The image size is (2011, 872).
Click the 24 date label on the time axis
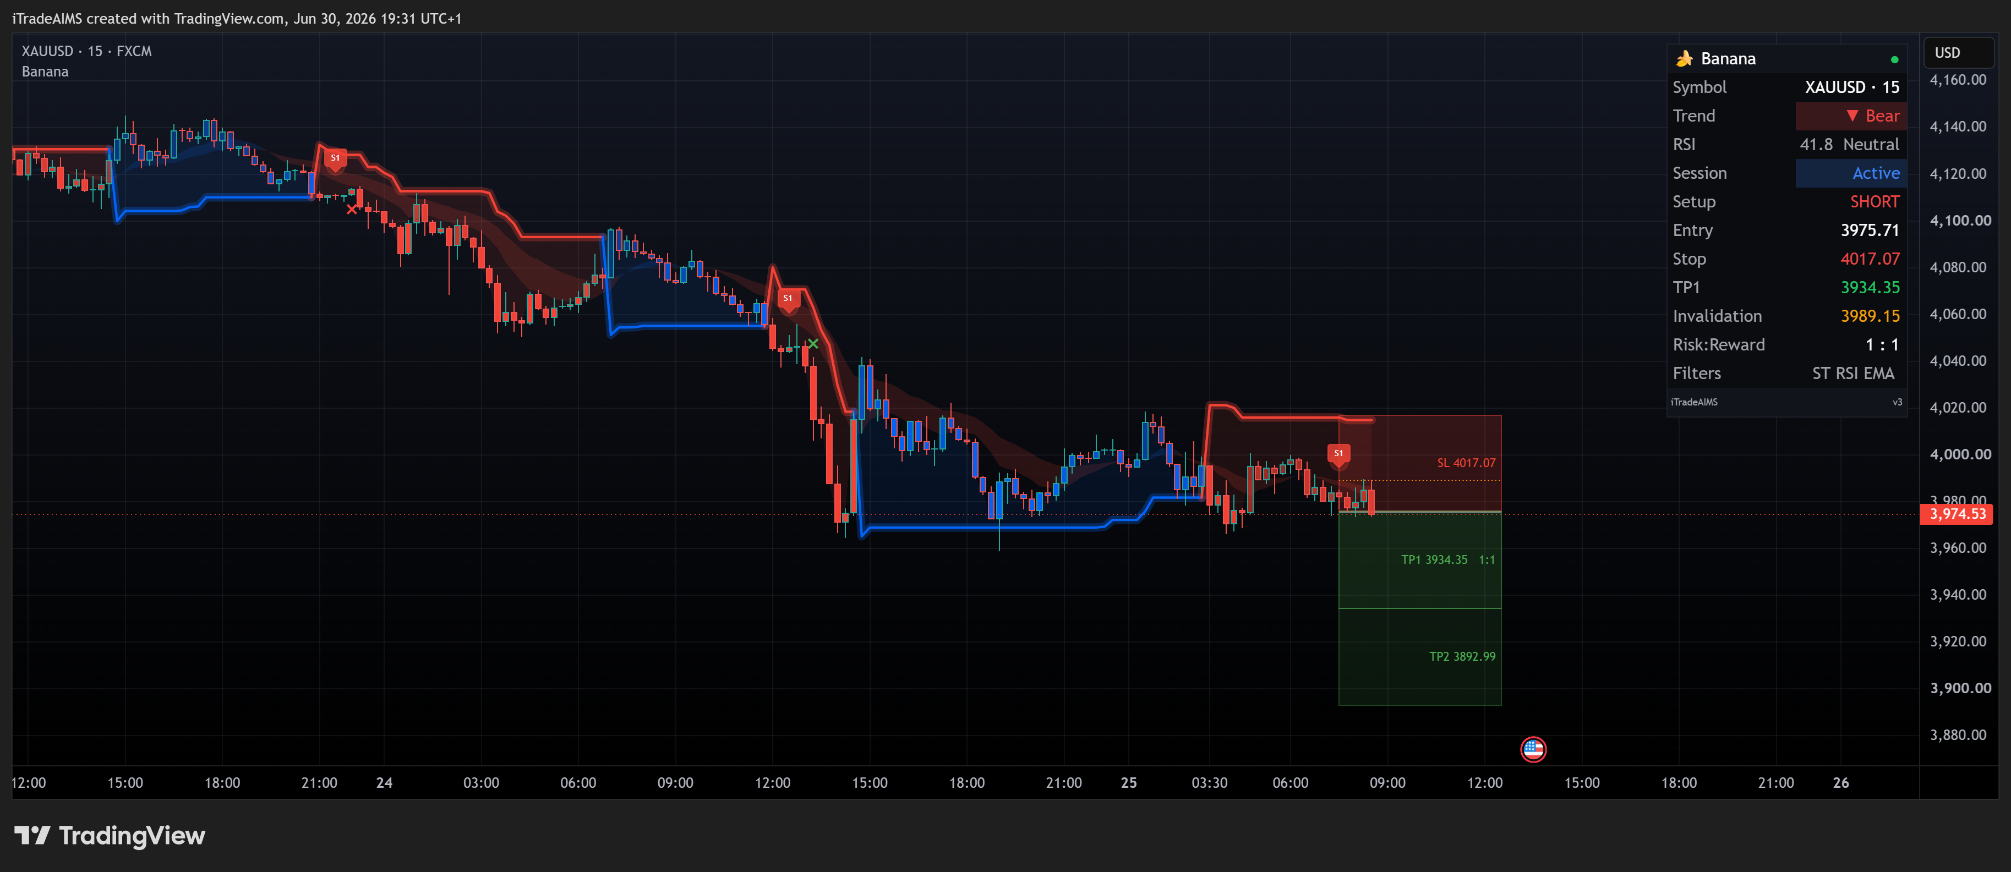tap(384, 783)
